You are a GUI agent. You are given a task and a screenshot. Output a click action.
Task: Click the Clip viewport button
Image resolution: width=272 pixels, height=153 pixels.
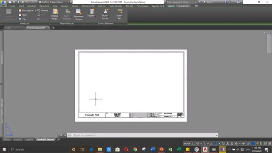[x=23, y=19]
